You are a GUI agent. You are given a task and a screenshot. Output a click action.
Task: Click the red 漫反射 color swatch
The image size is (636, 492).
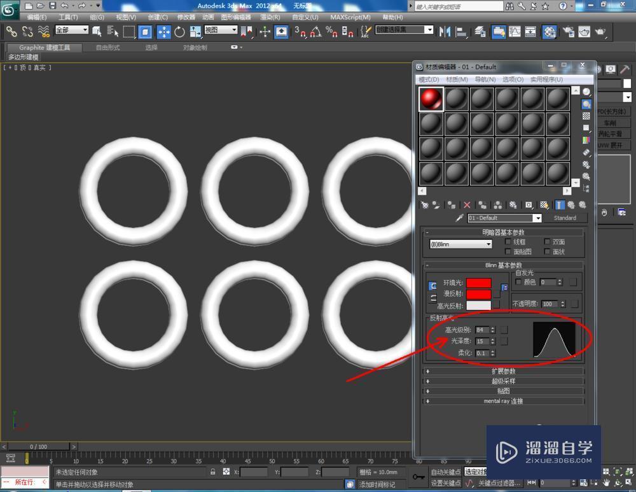479,294
